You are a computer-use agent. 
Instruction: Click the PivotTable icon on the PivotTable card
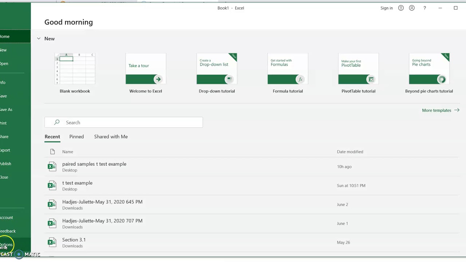click(371, 79)
